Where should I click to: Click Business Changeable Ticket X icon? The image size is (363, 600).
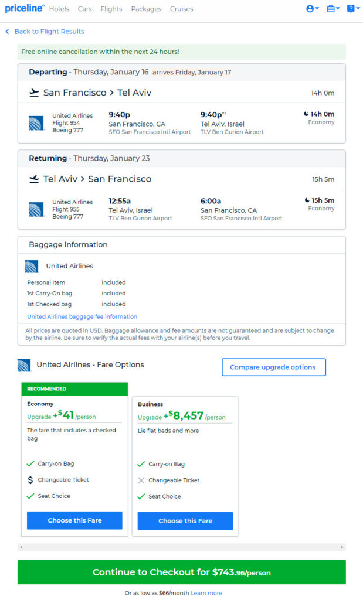(141, 480)
